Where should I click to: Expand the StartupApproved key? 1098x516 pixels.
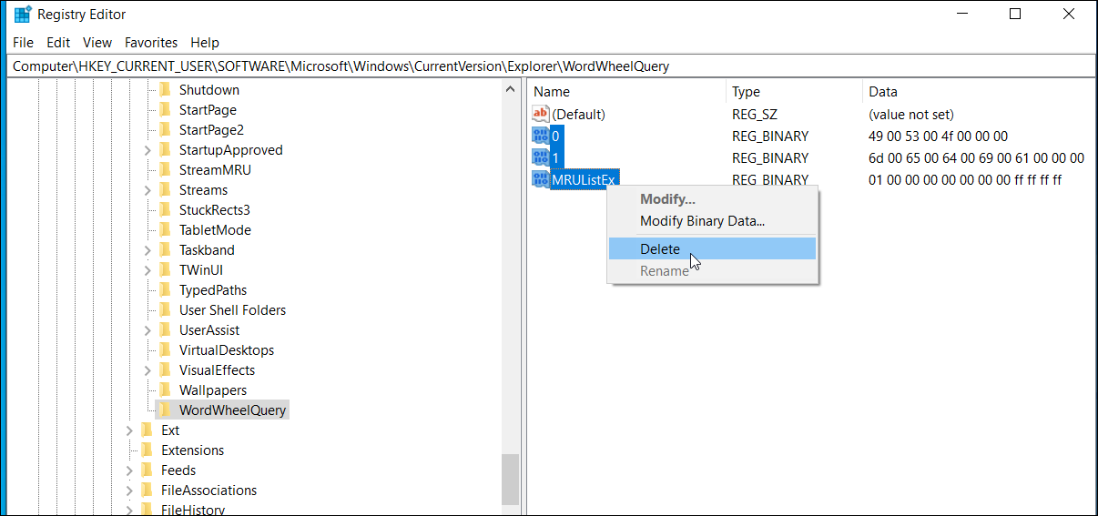tap(147, 150)
